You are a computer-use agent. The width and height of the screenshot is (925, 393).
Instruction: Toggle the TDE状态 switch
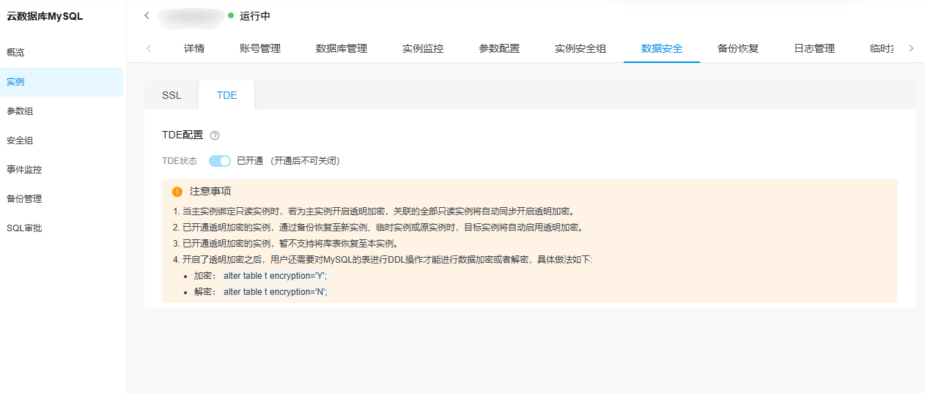click(220, 161)
